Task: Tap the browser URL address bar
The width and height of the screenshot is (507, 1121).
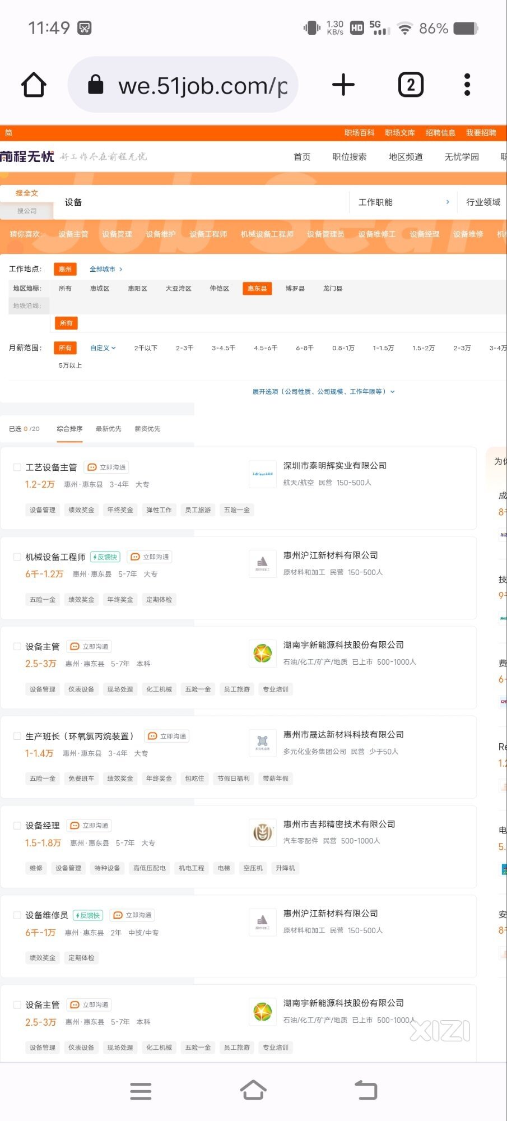Action: pyautogui.click(x=183, y=85)
